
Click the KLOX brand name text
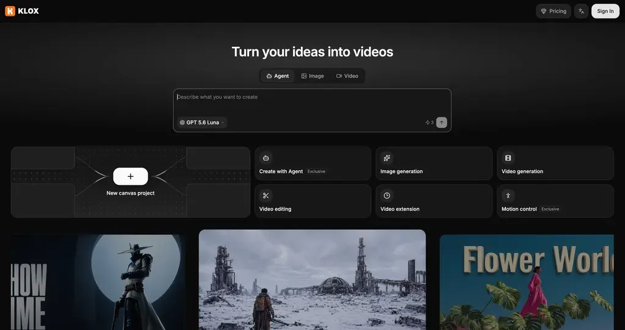point(28,11)
